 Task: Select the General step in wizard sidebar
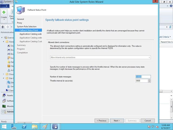coord(21,19)
